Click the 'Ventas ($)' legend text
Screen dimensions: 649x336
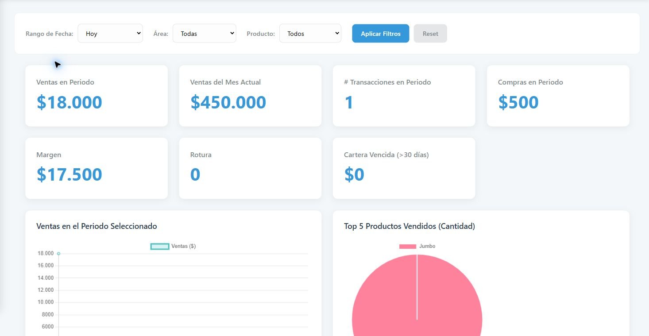pyautogui.click(x=184, y=246)
